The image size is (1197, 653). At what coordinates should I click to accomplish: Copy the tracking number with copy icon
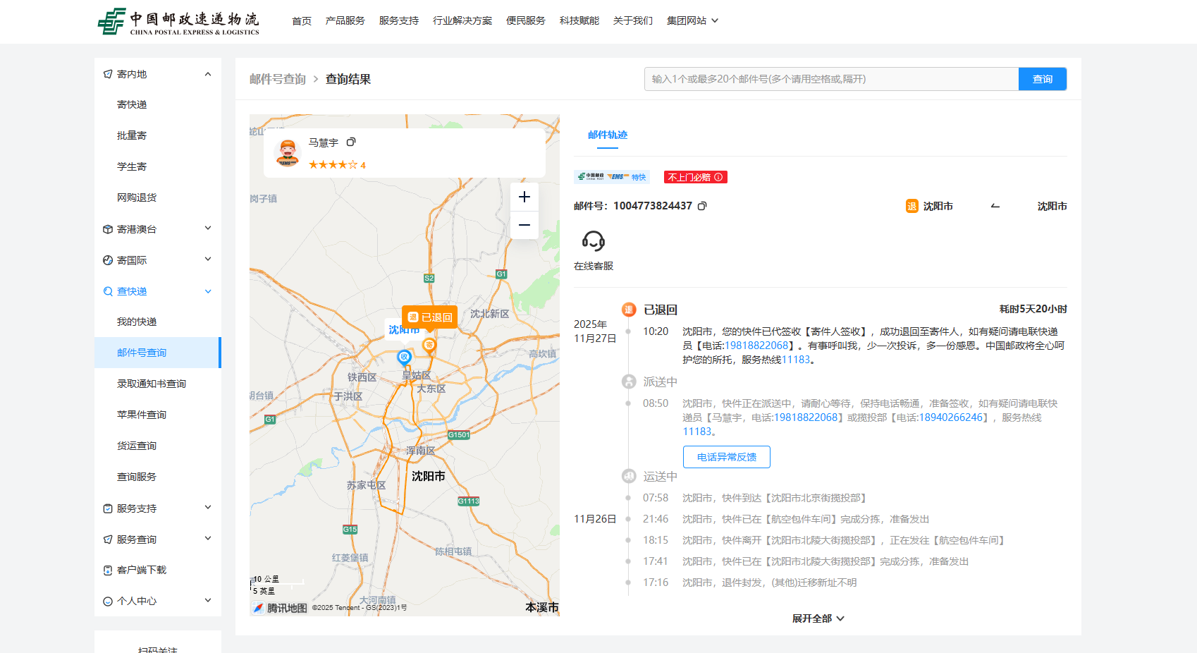[702, 206]
